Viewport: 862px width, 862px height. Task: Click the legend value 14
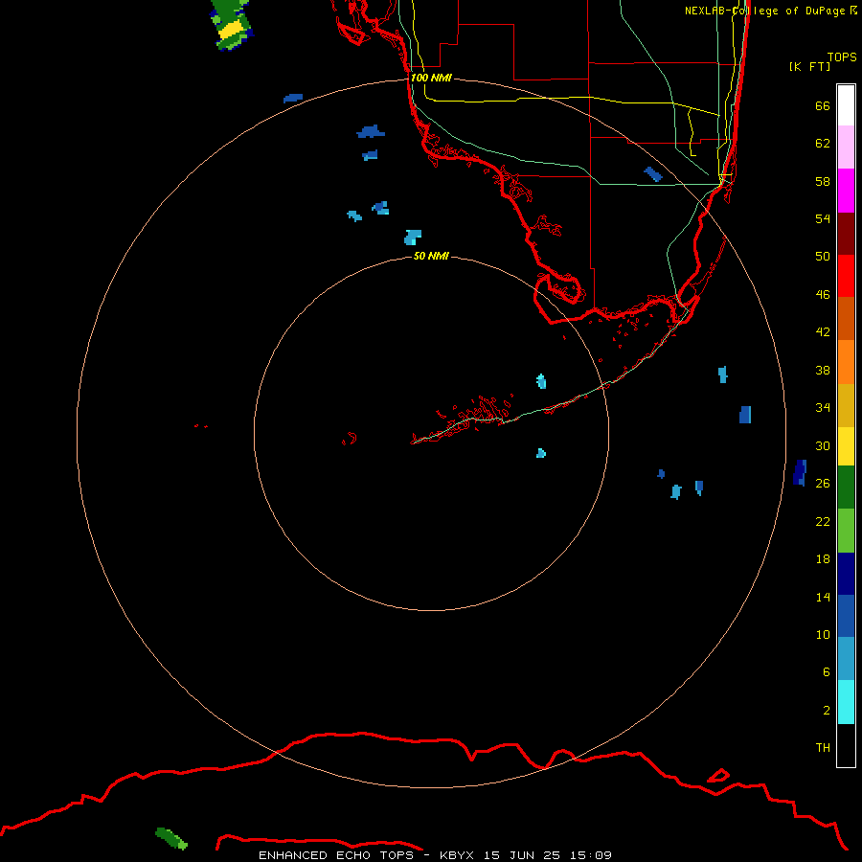click(x=823, y=597)
